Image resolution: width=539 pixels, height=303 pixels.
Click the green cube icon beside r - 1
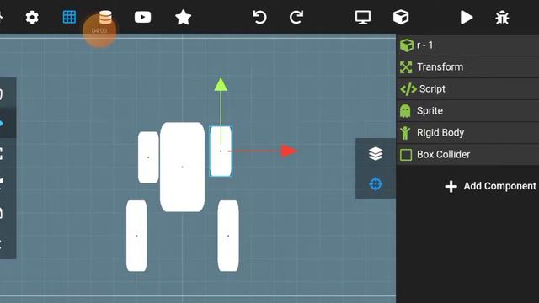[x=406, y=45]
